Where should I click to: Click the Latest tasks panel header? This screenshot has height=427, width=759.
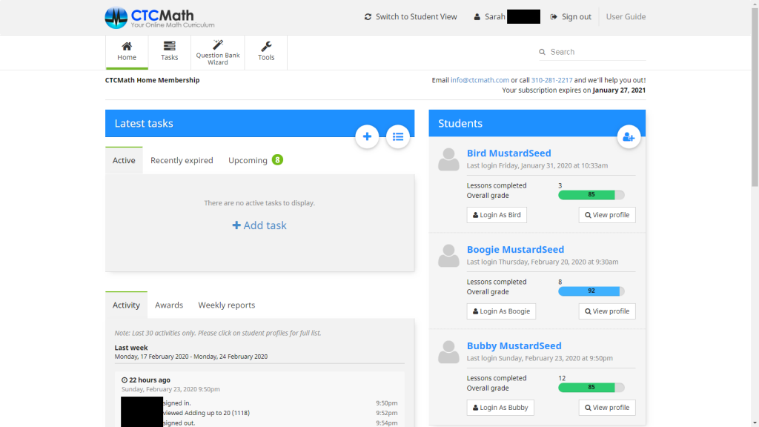point(260,123)
